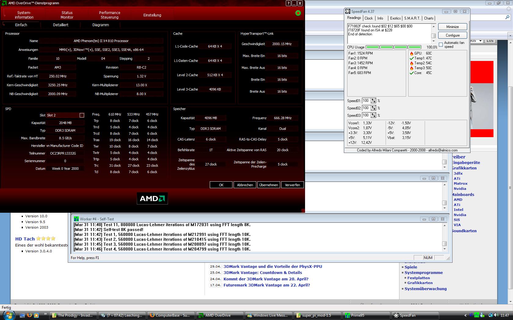Open the Systeminformation tab in OverDrive
This screenshot has width=513, height=320.
(x=24, y=15)
